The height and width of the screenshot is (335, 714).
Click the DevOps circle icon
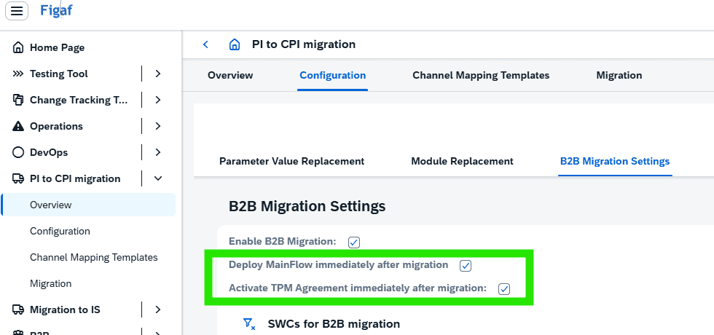pyautogui.click(x=17, y=152)
